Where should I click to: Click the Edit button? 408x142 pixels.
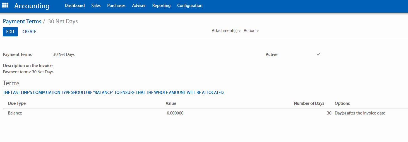coord(10,32)
